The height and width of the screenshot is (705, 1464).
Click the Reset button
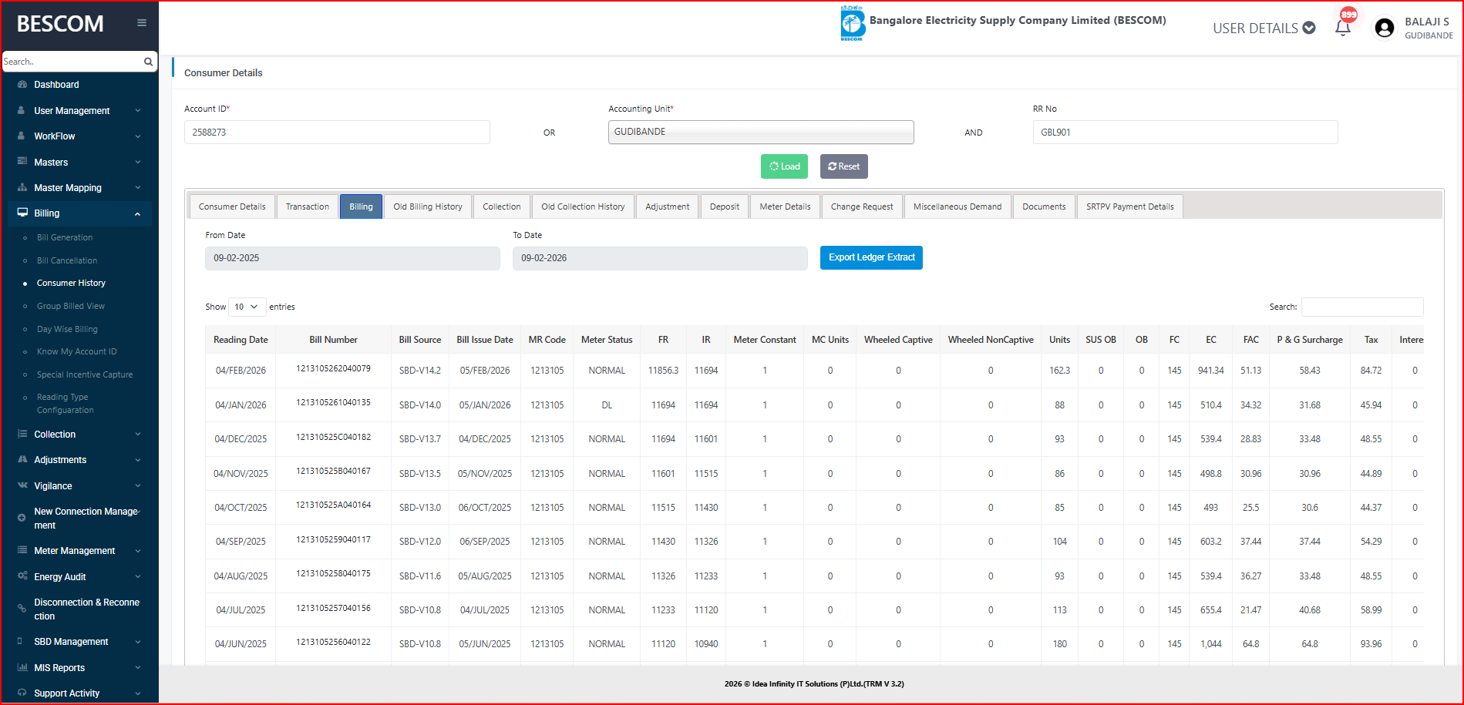click(x=843, y=166)
